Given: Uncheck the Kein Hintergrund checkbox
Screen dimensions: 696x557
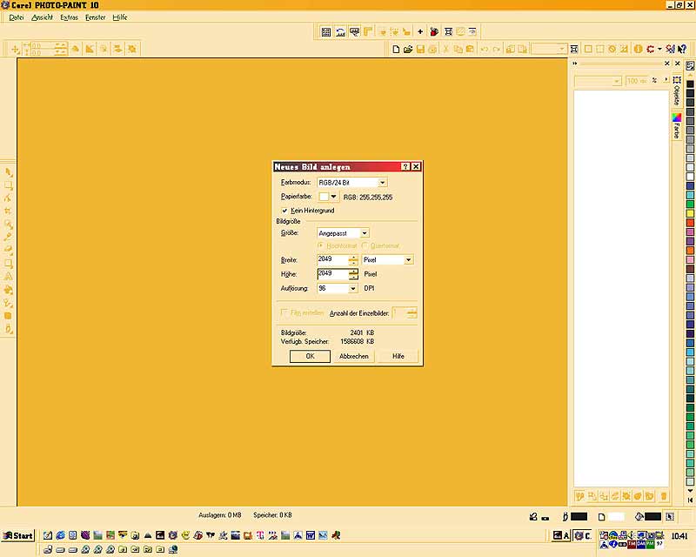Looking at the screenshot, I should point(284,211).
